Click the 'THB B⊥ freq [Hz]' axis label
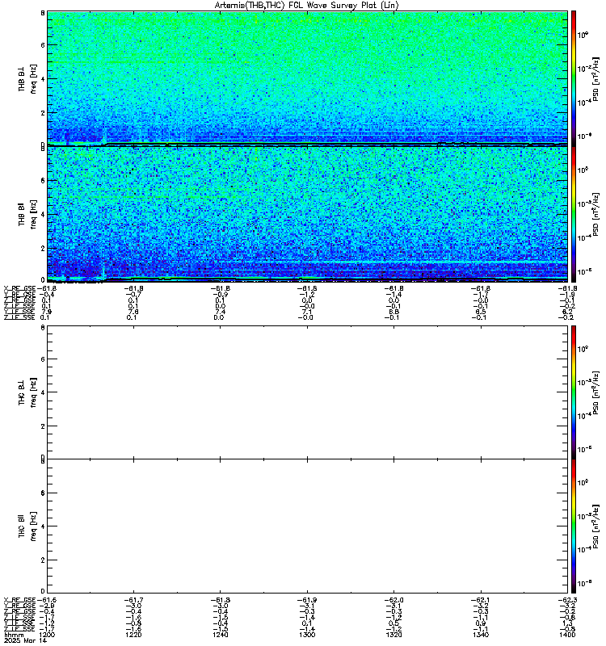 click(27, 78)
